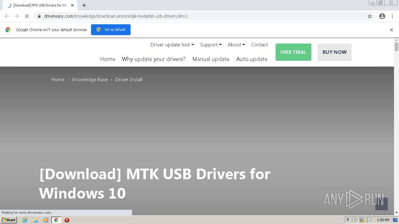Open the red Opera taskbar icon
Image resolution: width=399 pixels, height=224 pixels.
tap(67, 220)
